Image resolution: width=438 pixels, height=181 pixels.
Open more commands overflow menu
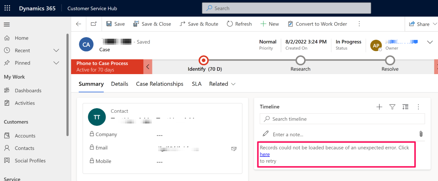[359, 24]
